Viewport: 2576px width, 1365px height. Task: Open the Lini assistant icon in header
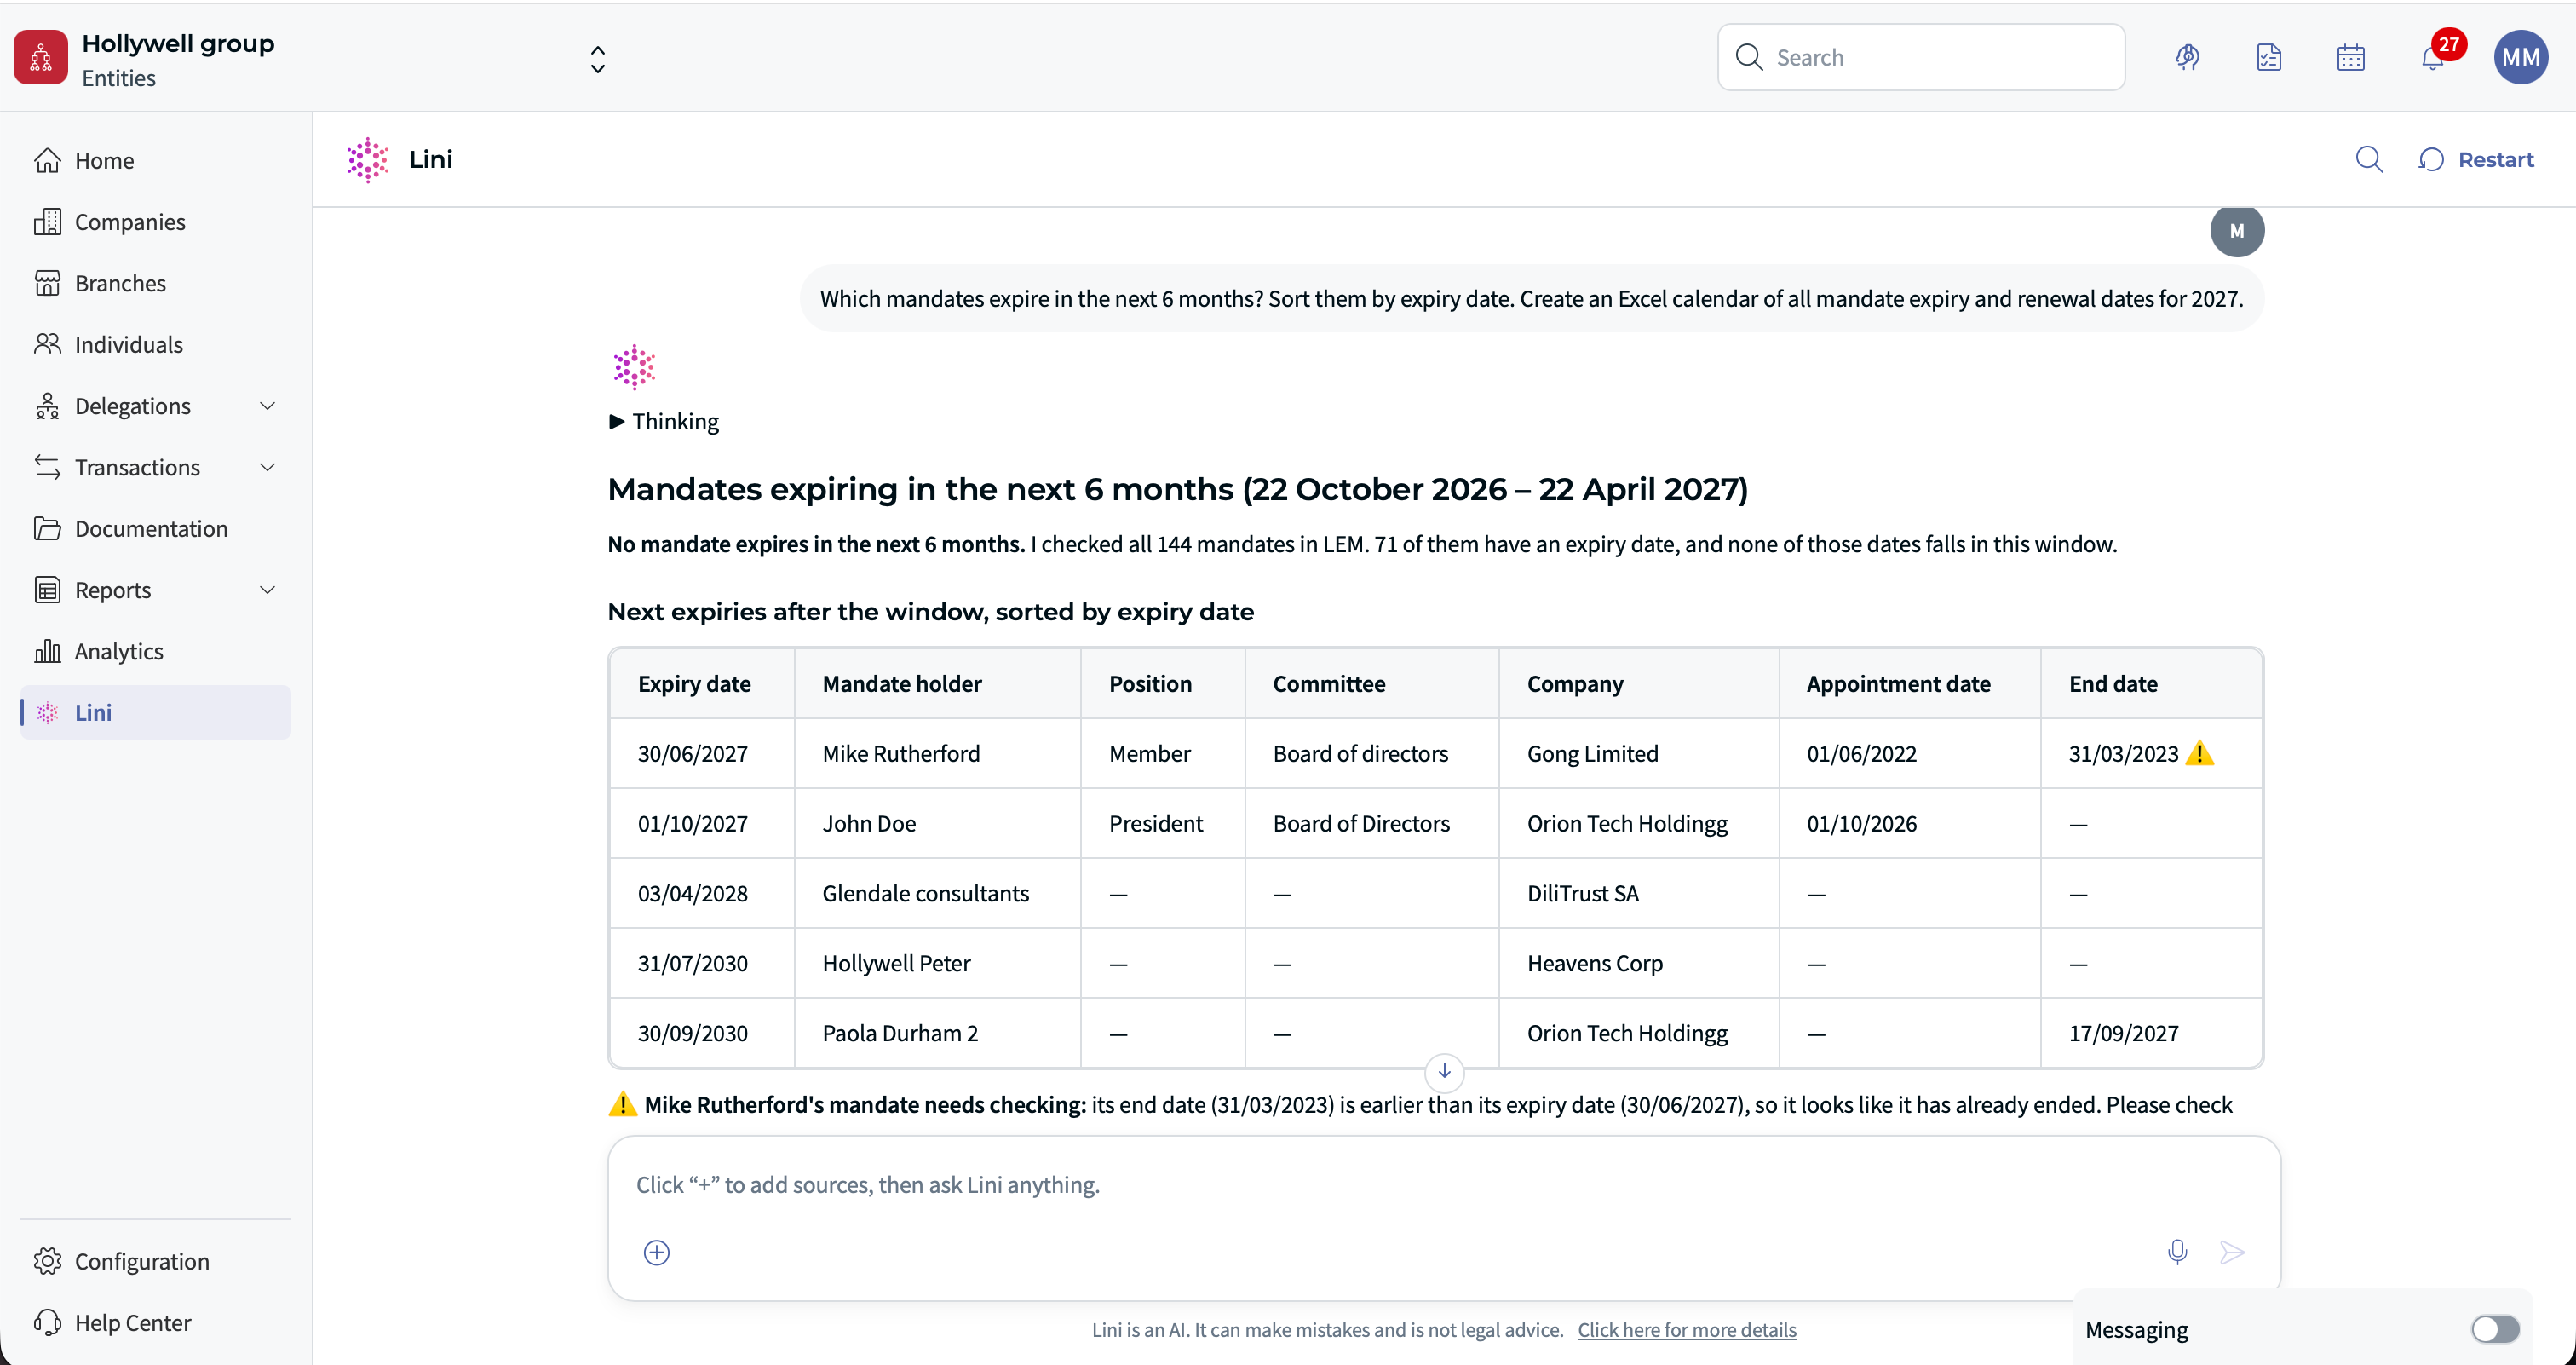[2187, 57]
